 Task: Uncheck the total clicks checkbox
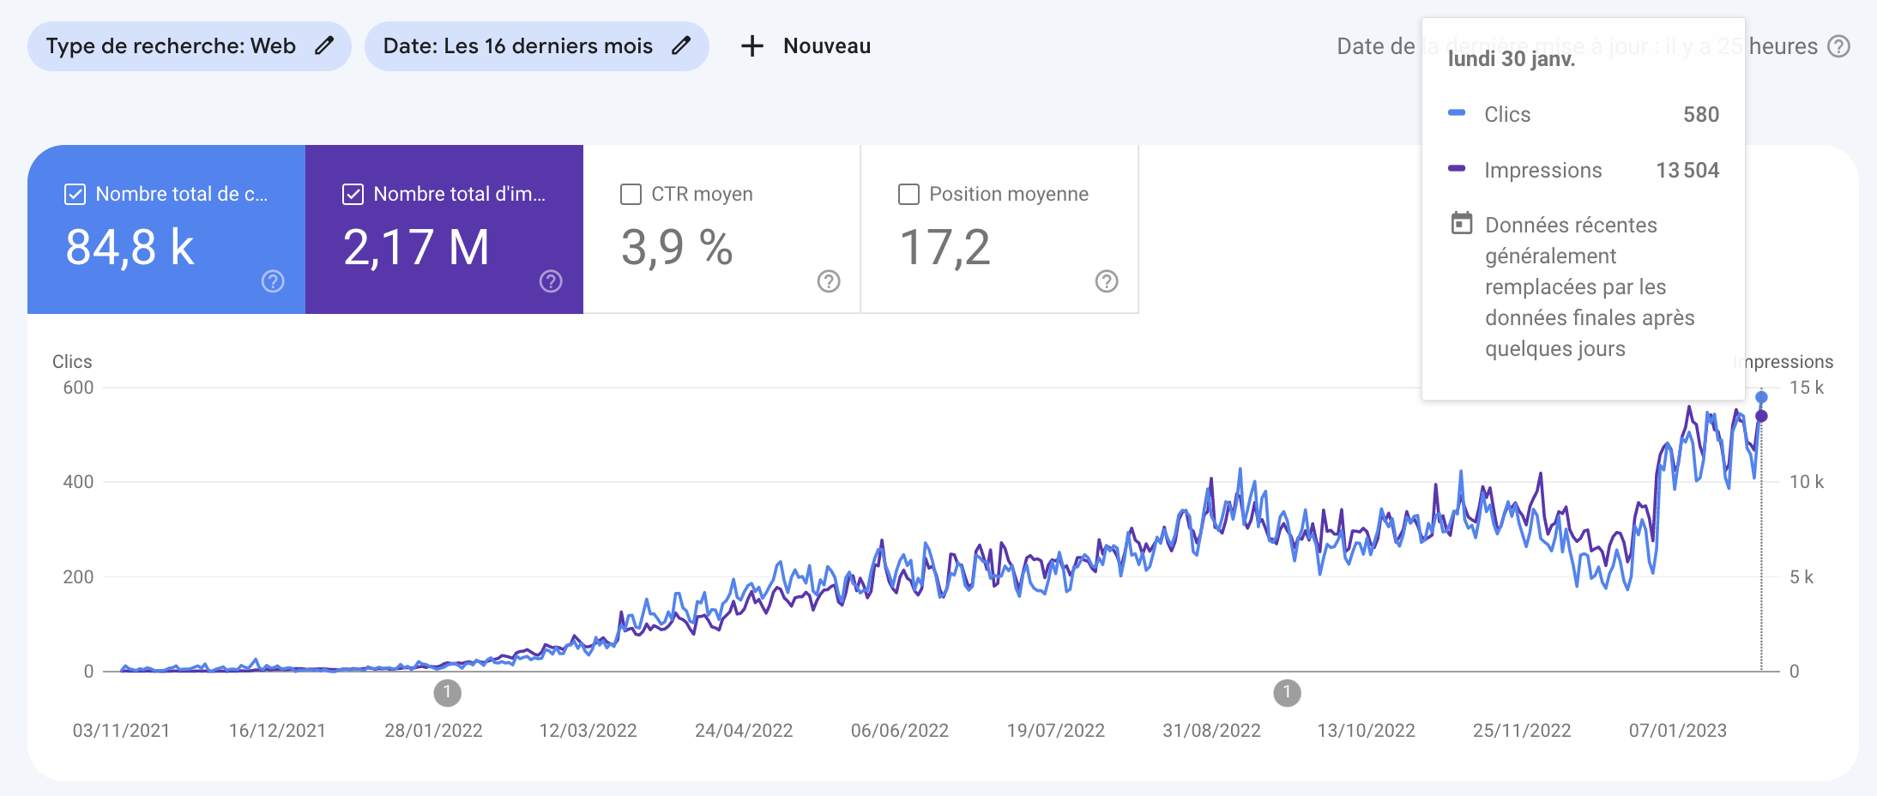[x=75, y=195]
